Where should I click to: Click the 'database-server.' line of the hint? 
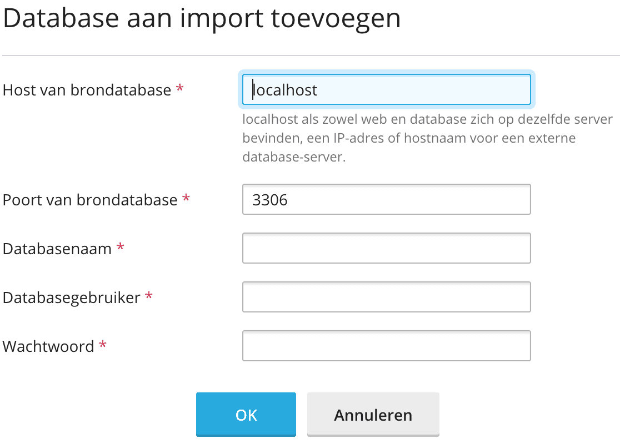294,157
